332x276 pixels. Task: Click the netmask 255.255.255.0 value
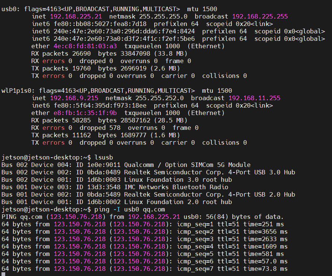tap(163, 16)
